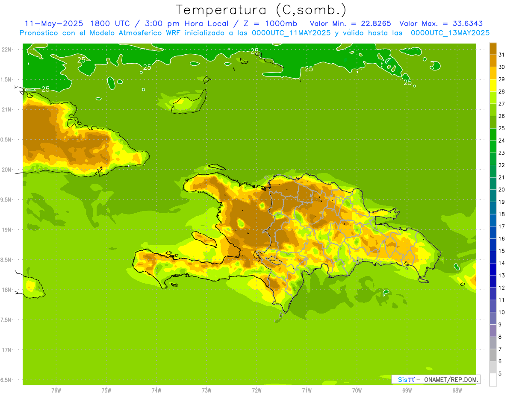Screen dimensions: 513x396
Task: Click the "19N" latitude axis label
Action: 6,230
